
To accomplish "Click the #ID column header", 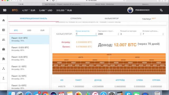I will 62,80.
